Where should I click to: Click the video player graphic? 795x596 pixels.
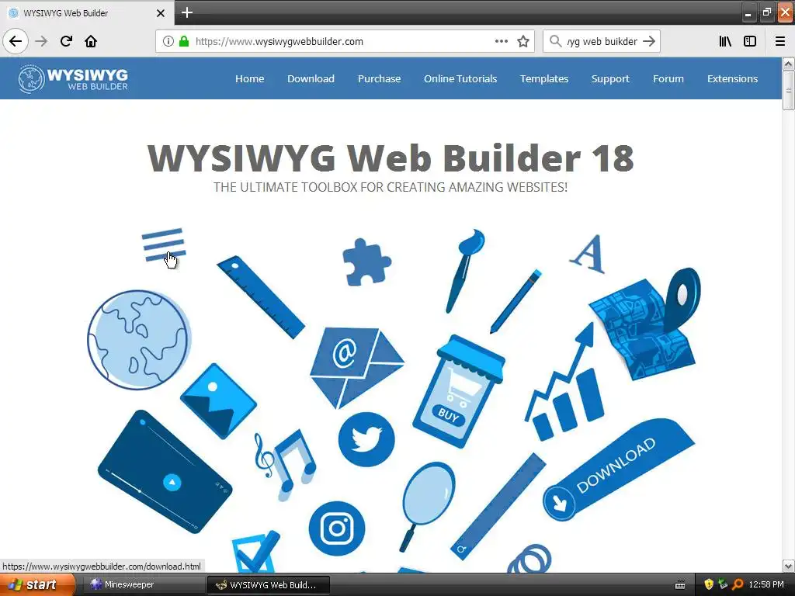pyautogui.click(x=165, y=471)
